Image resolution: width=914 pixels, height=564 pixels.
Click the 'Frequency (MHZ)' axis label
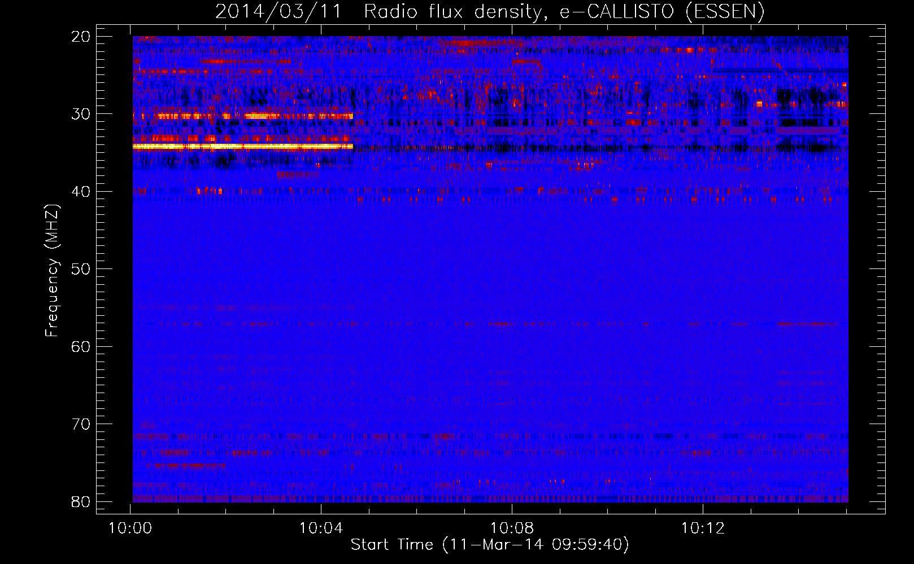tap(52, 270)
